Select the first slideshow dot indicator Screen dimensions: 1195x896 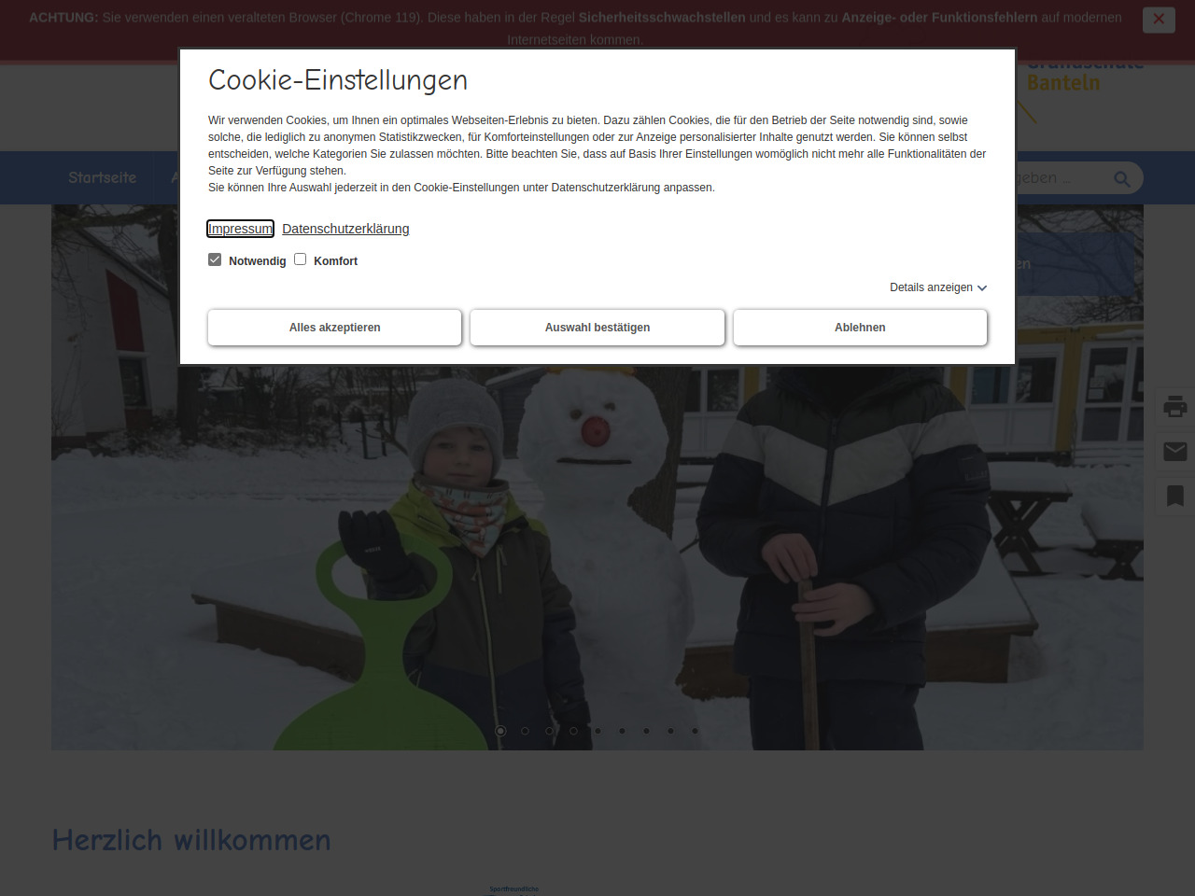[x=500, y=731]
